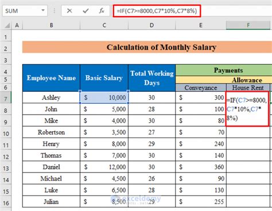Viewport: 272px width, 211px height.
Task: Select all cells via the corner triangle
Action: pyautogui.click(x=7, y=25)
